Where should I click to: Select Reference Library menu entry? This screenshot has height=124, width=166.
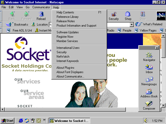coord(79,17)
